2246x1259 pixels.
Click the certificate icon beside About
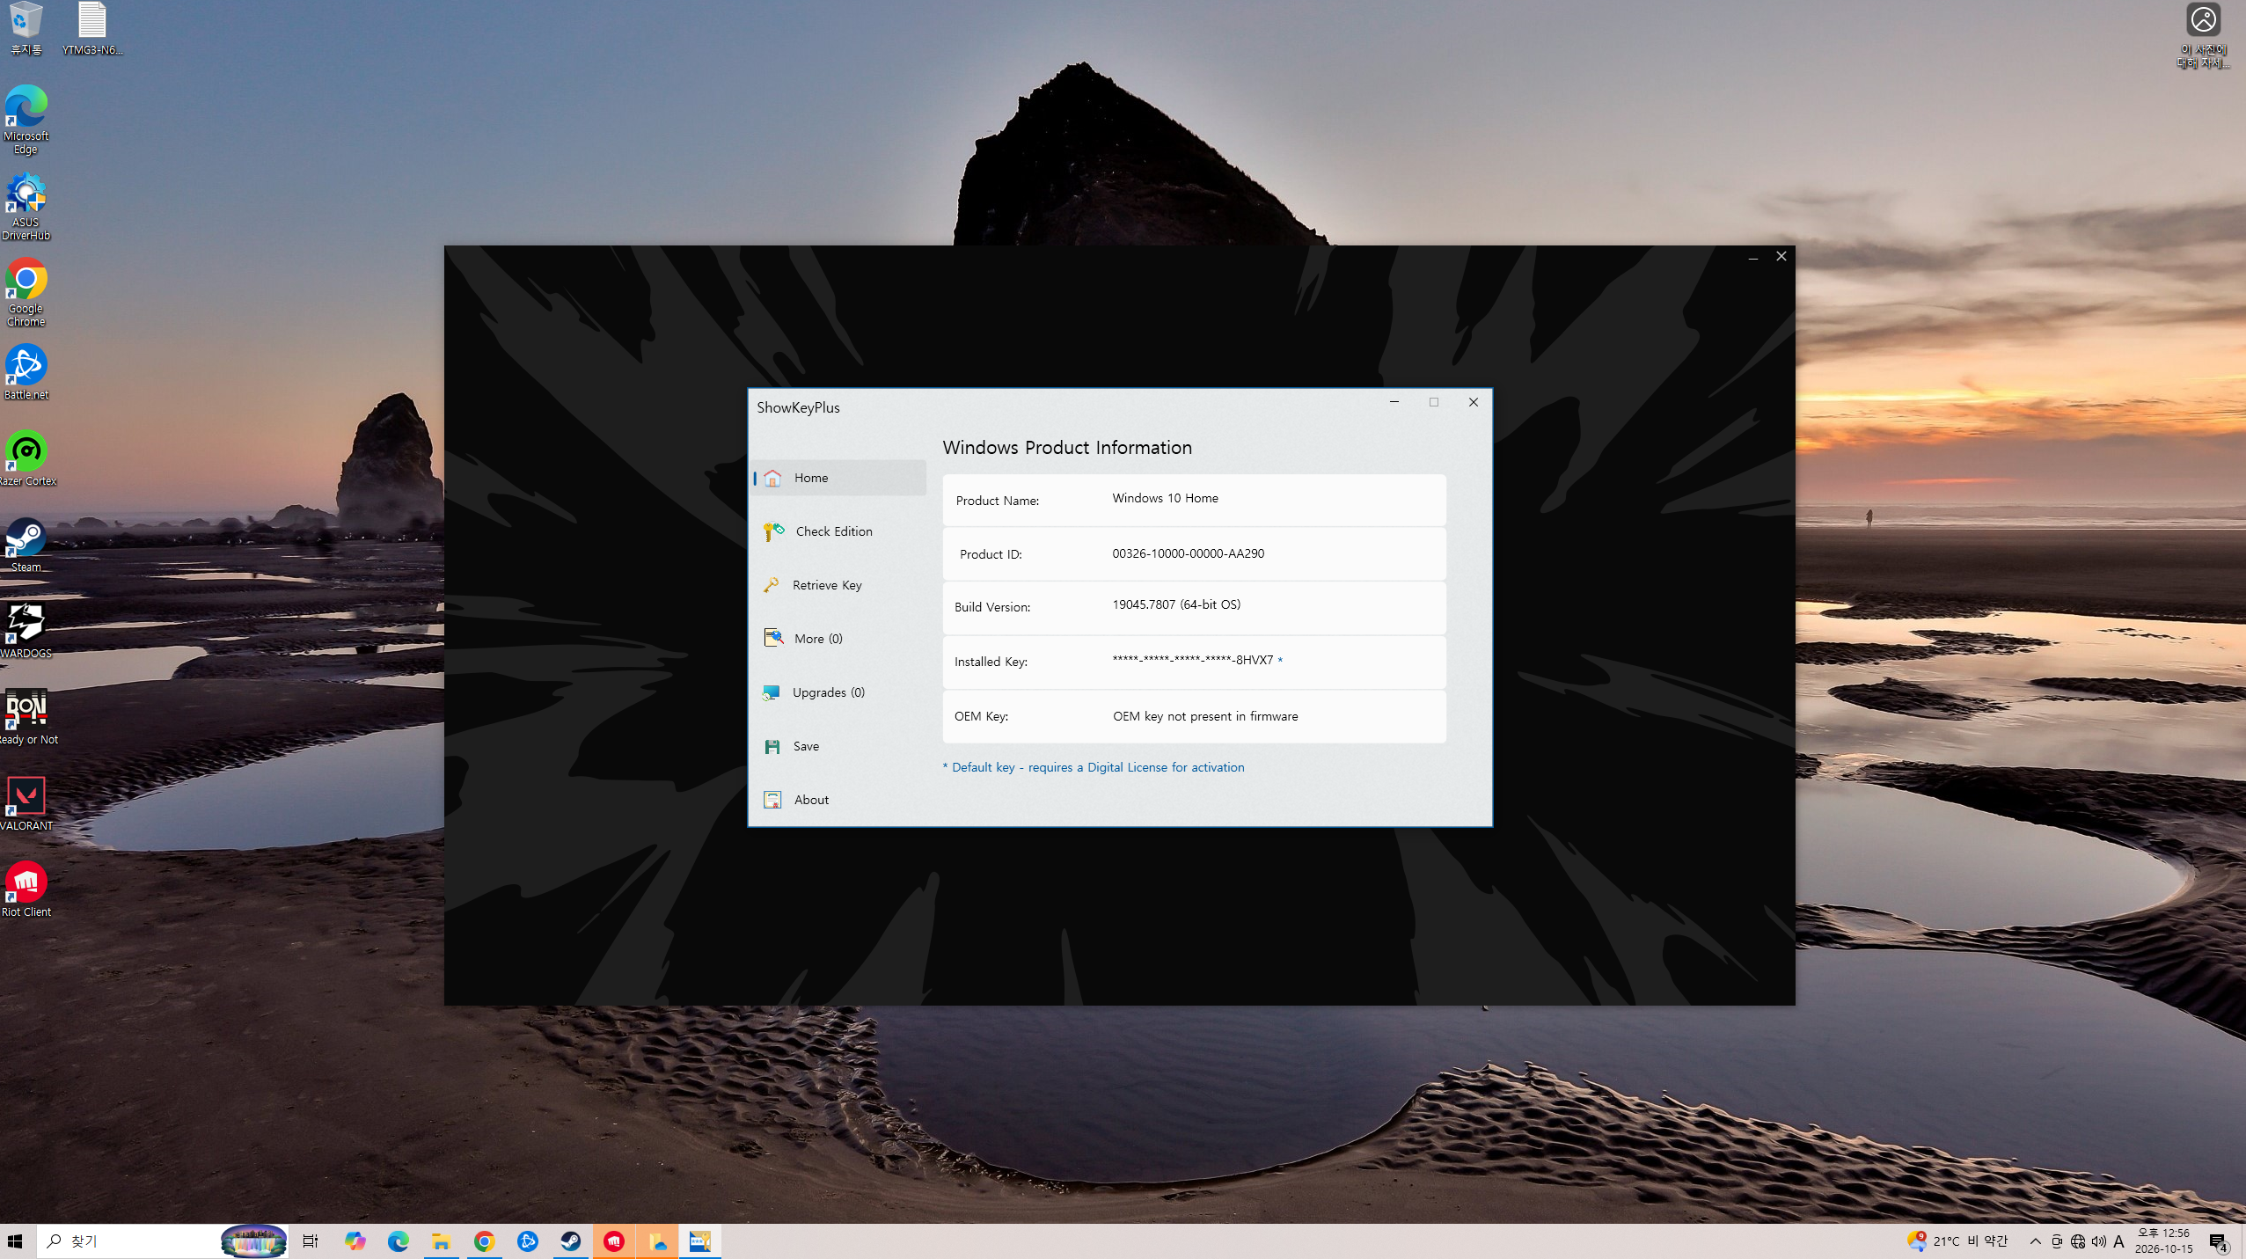(x=772, y=800)
